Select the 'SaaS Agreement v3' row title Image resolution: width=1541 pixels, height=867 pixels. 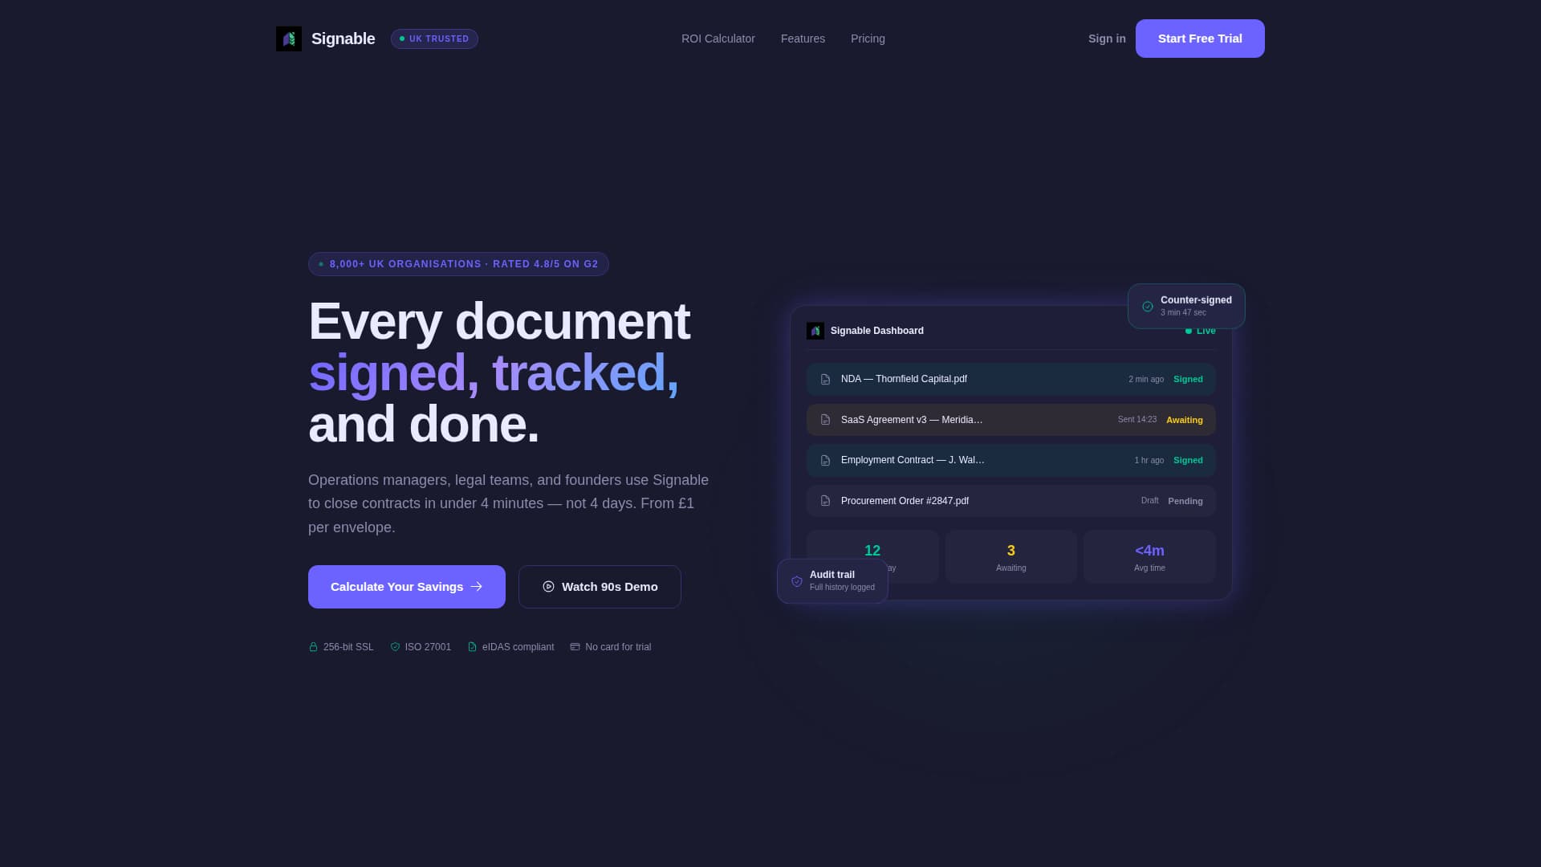coord(912,420)
